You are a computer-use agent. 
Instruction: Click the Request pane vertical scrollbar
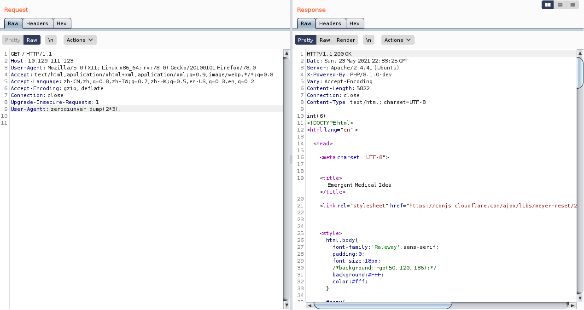click(286, 179)
